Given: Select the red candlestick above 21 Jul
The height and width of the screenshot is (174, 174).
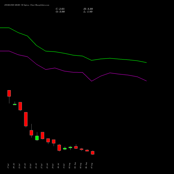Looking at the screenshot, I should click(20, 106).
